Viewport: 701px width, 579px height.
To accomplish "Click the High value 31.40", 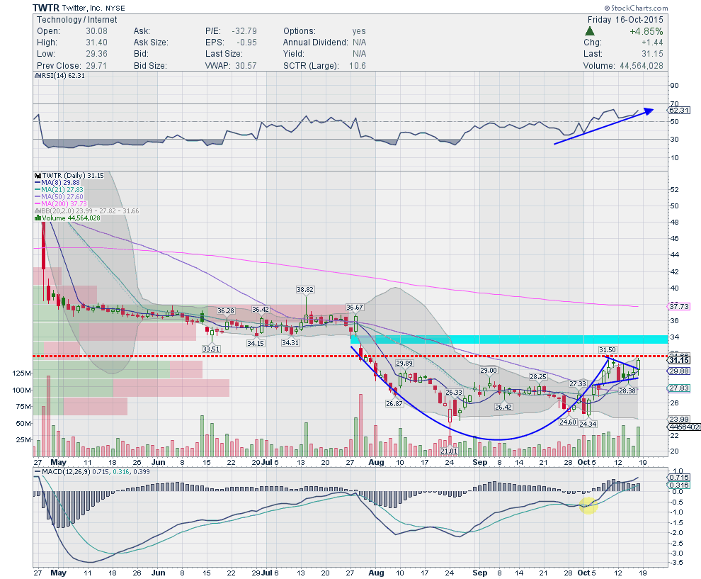I will pos(96,43).
